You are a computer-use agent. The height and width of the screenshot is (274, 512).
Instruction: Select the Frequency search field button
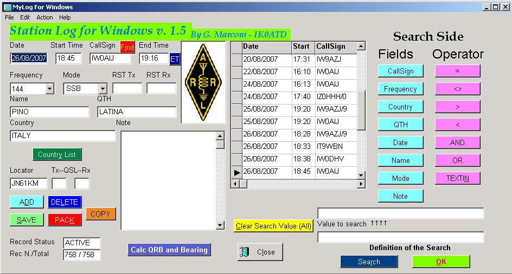[x=401, y=89]
